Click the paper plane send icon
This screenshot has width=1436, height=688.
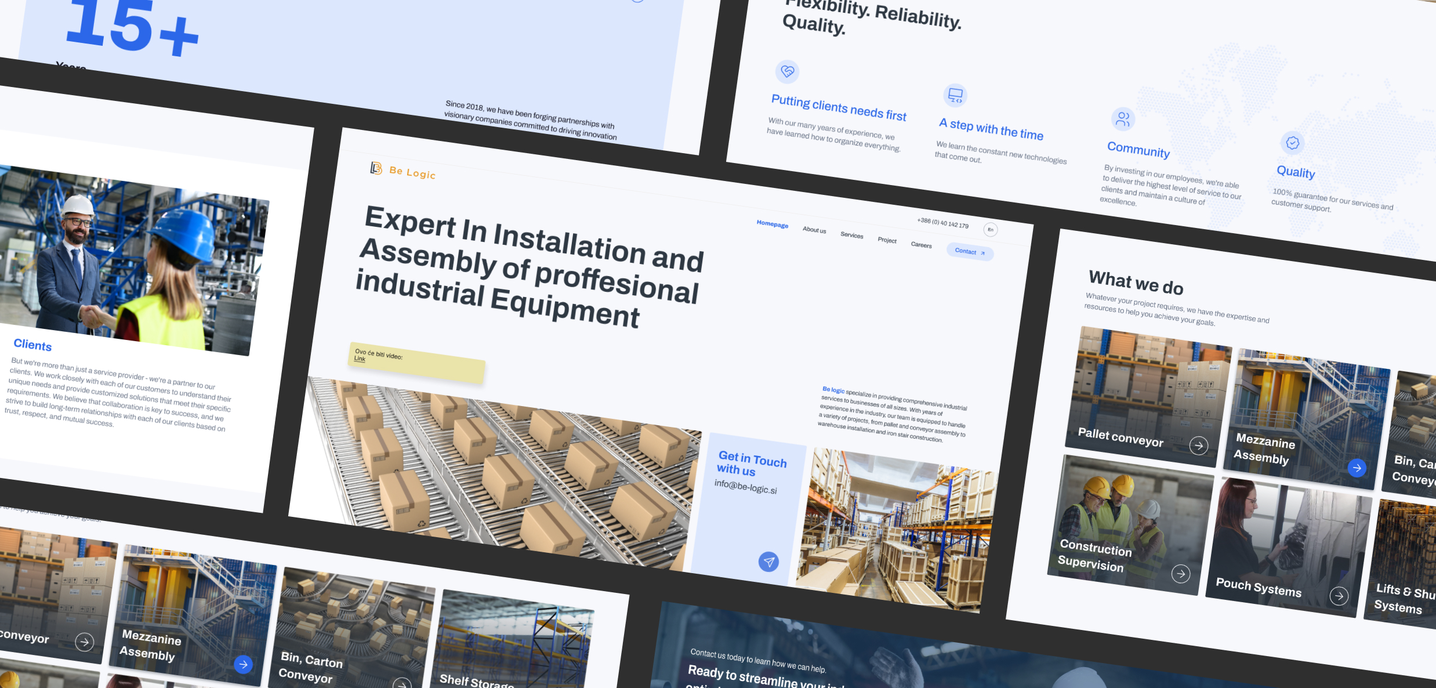tap(768, 561)
